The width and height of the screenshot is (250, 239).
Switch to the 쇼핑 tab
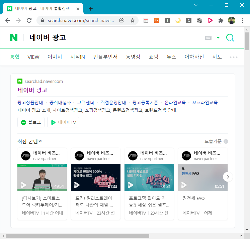tap(153, 57)
